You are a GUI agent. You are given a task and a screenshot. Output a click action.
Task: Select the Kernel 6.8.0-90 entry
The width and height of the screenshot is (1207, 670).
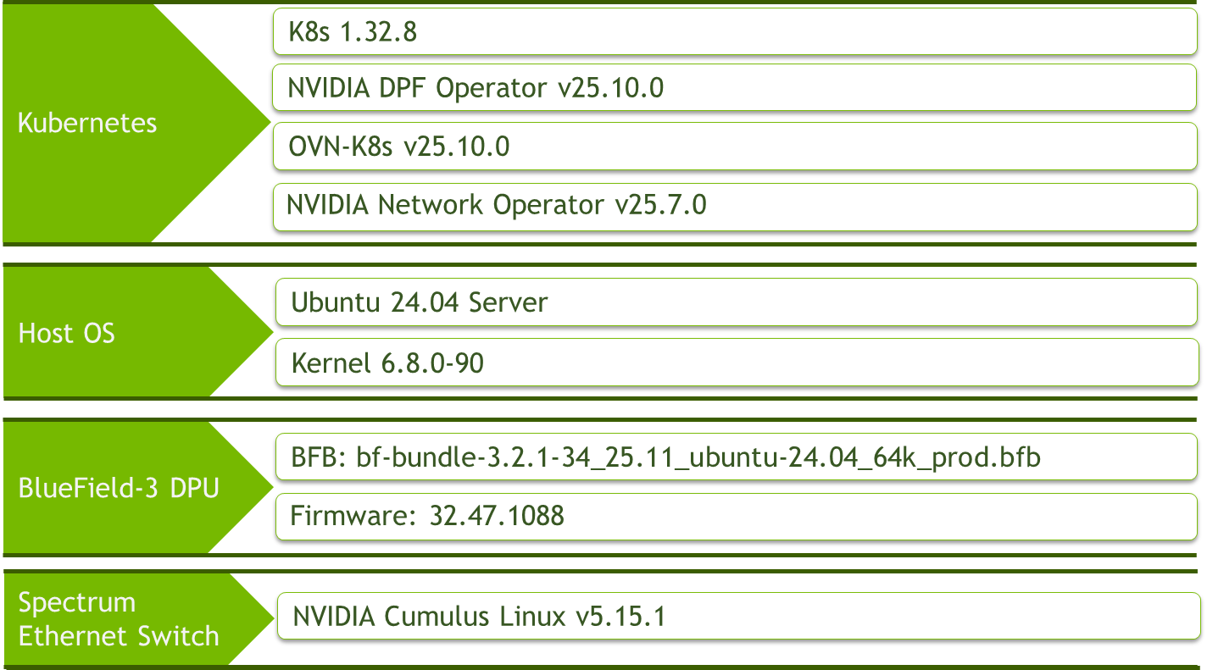[x=737, y=363]
